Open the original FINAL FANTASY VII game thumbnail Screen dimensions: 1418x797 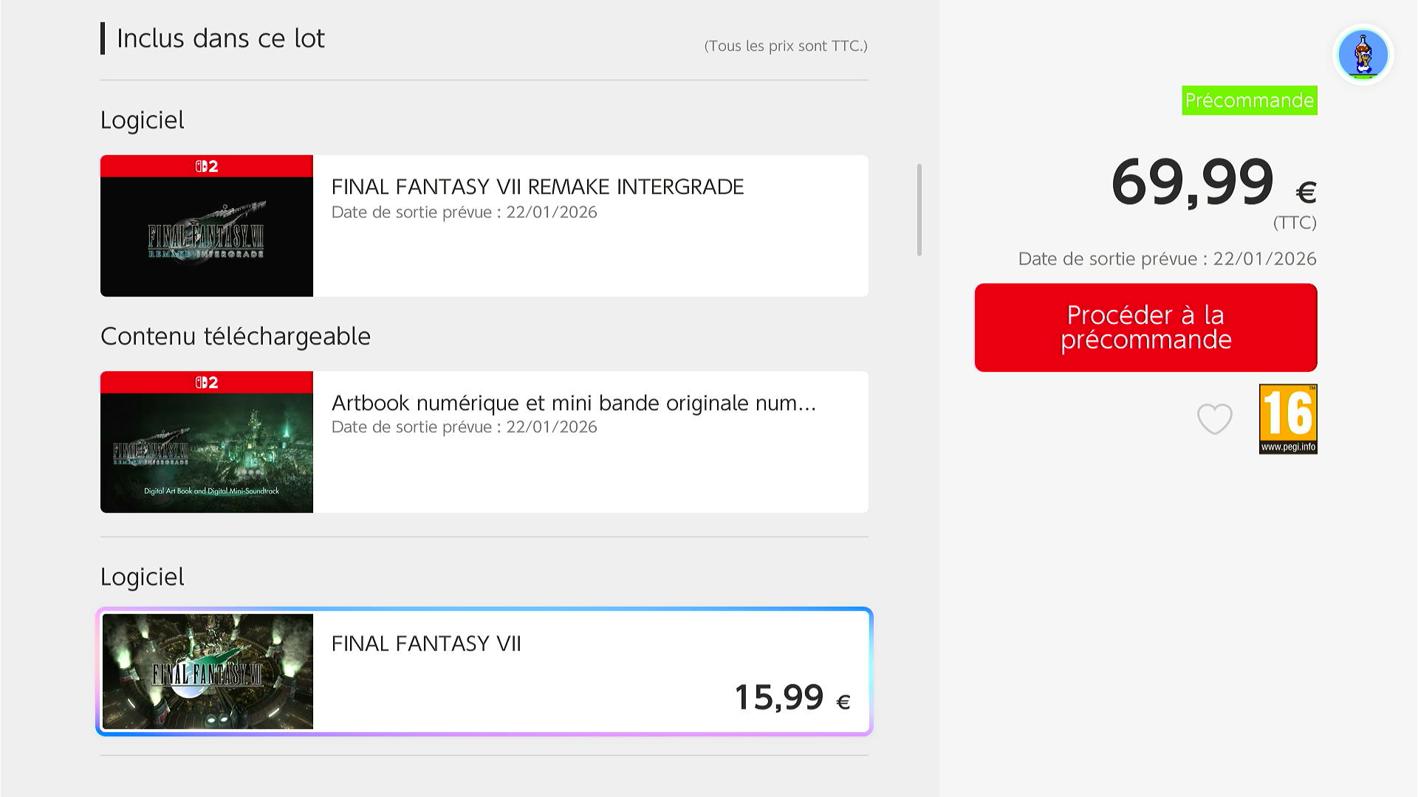tap(208, 672)
